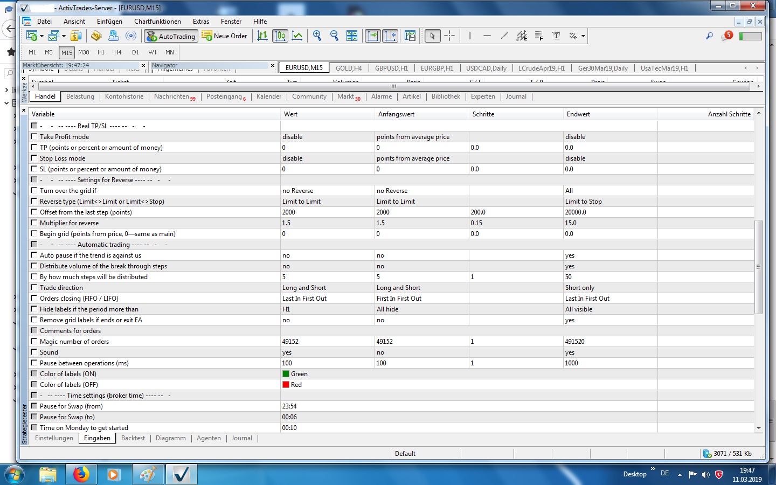Switch chart to line chart view

click(x=297, y=36)
